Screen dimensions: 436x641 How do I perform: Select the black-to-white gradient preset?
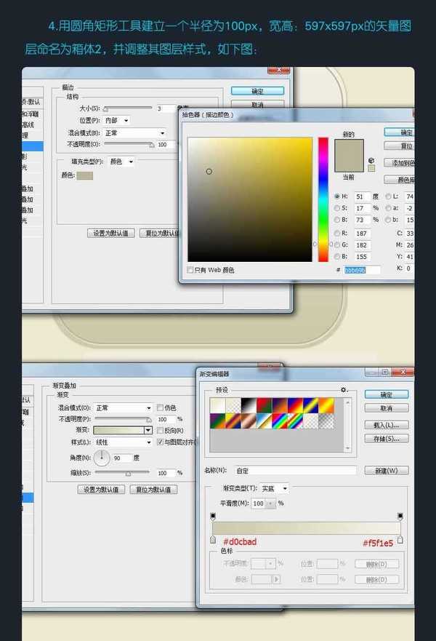point(249,405)
